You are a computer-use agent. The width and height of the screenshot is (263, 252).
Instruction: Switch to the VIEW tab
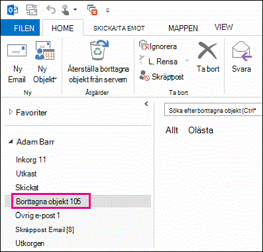click(x=223, y=27)
